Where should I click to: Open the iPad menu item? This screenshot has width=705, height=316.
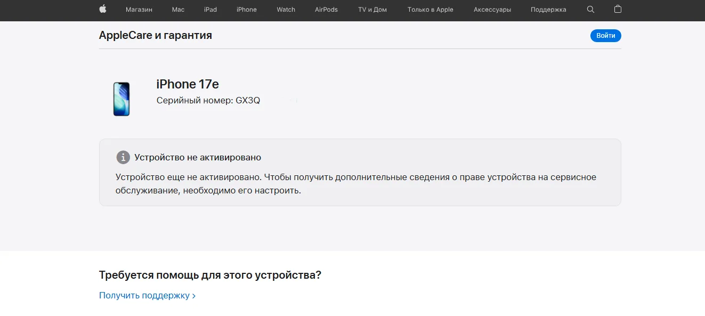(210, 10)
